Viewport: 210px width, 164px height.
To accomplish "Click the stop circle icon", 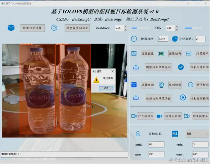I will (183, 98).
